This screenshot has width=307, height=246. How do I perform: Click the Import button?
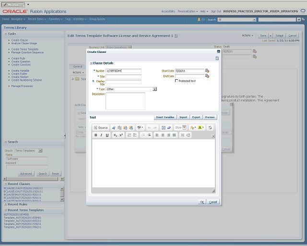pos(183,117)
